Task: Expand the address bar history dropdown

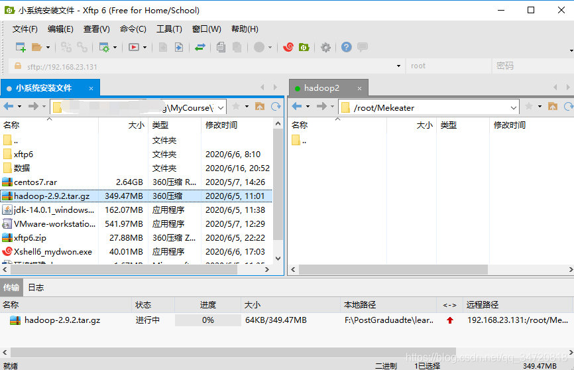Action: (x=398, y=66)
